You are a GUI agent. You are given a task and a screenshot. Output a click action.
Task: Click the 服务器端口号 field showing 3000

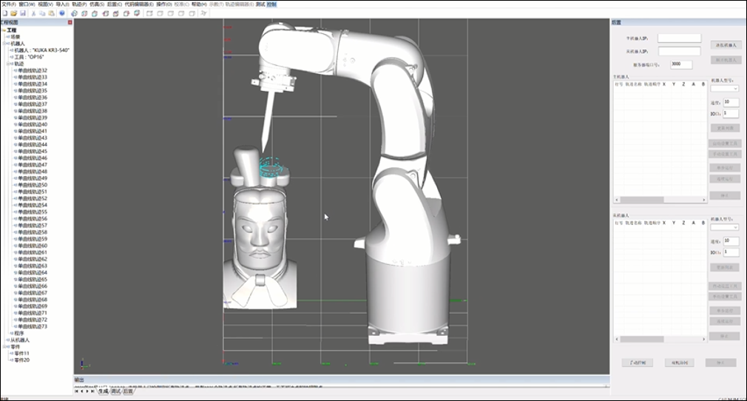680,64
